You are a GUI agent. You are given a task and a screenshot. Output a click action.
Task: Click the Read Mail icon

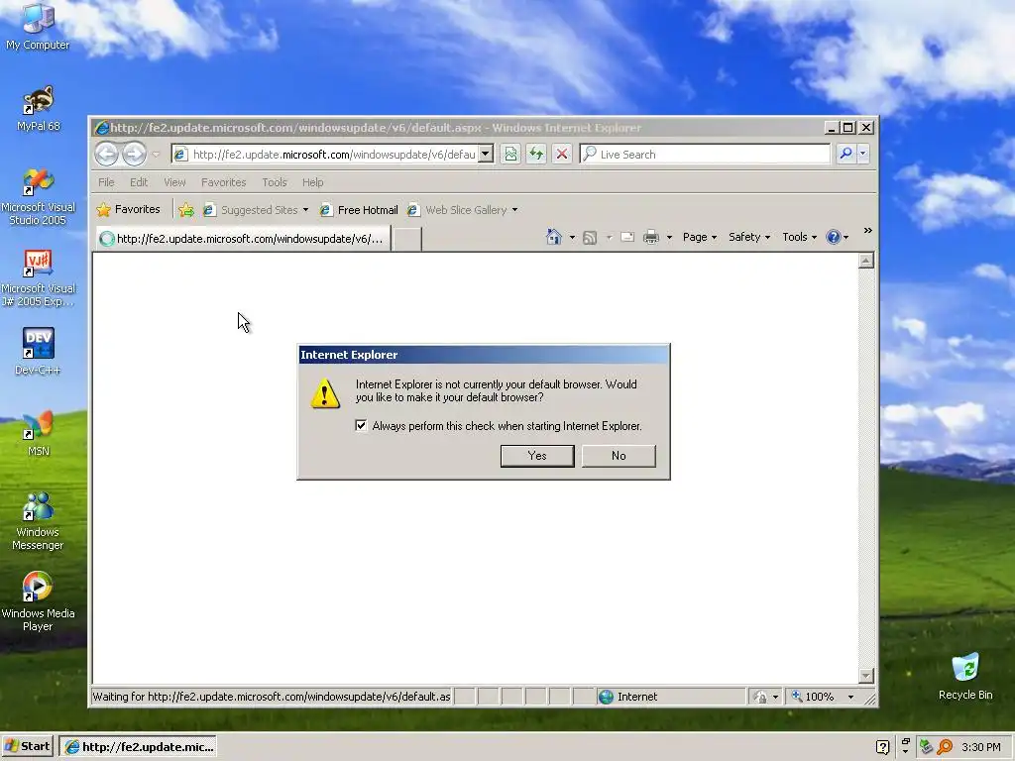[627, 237]
